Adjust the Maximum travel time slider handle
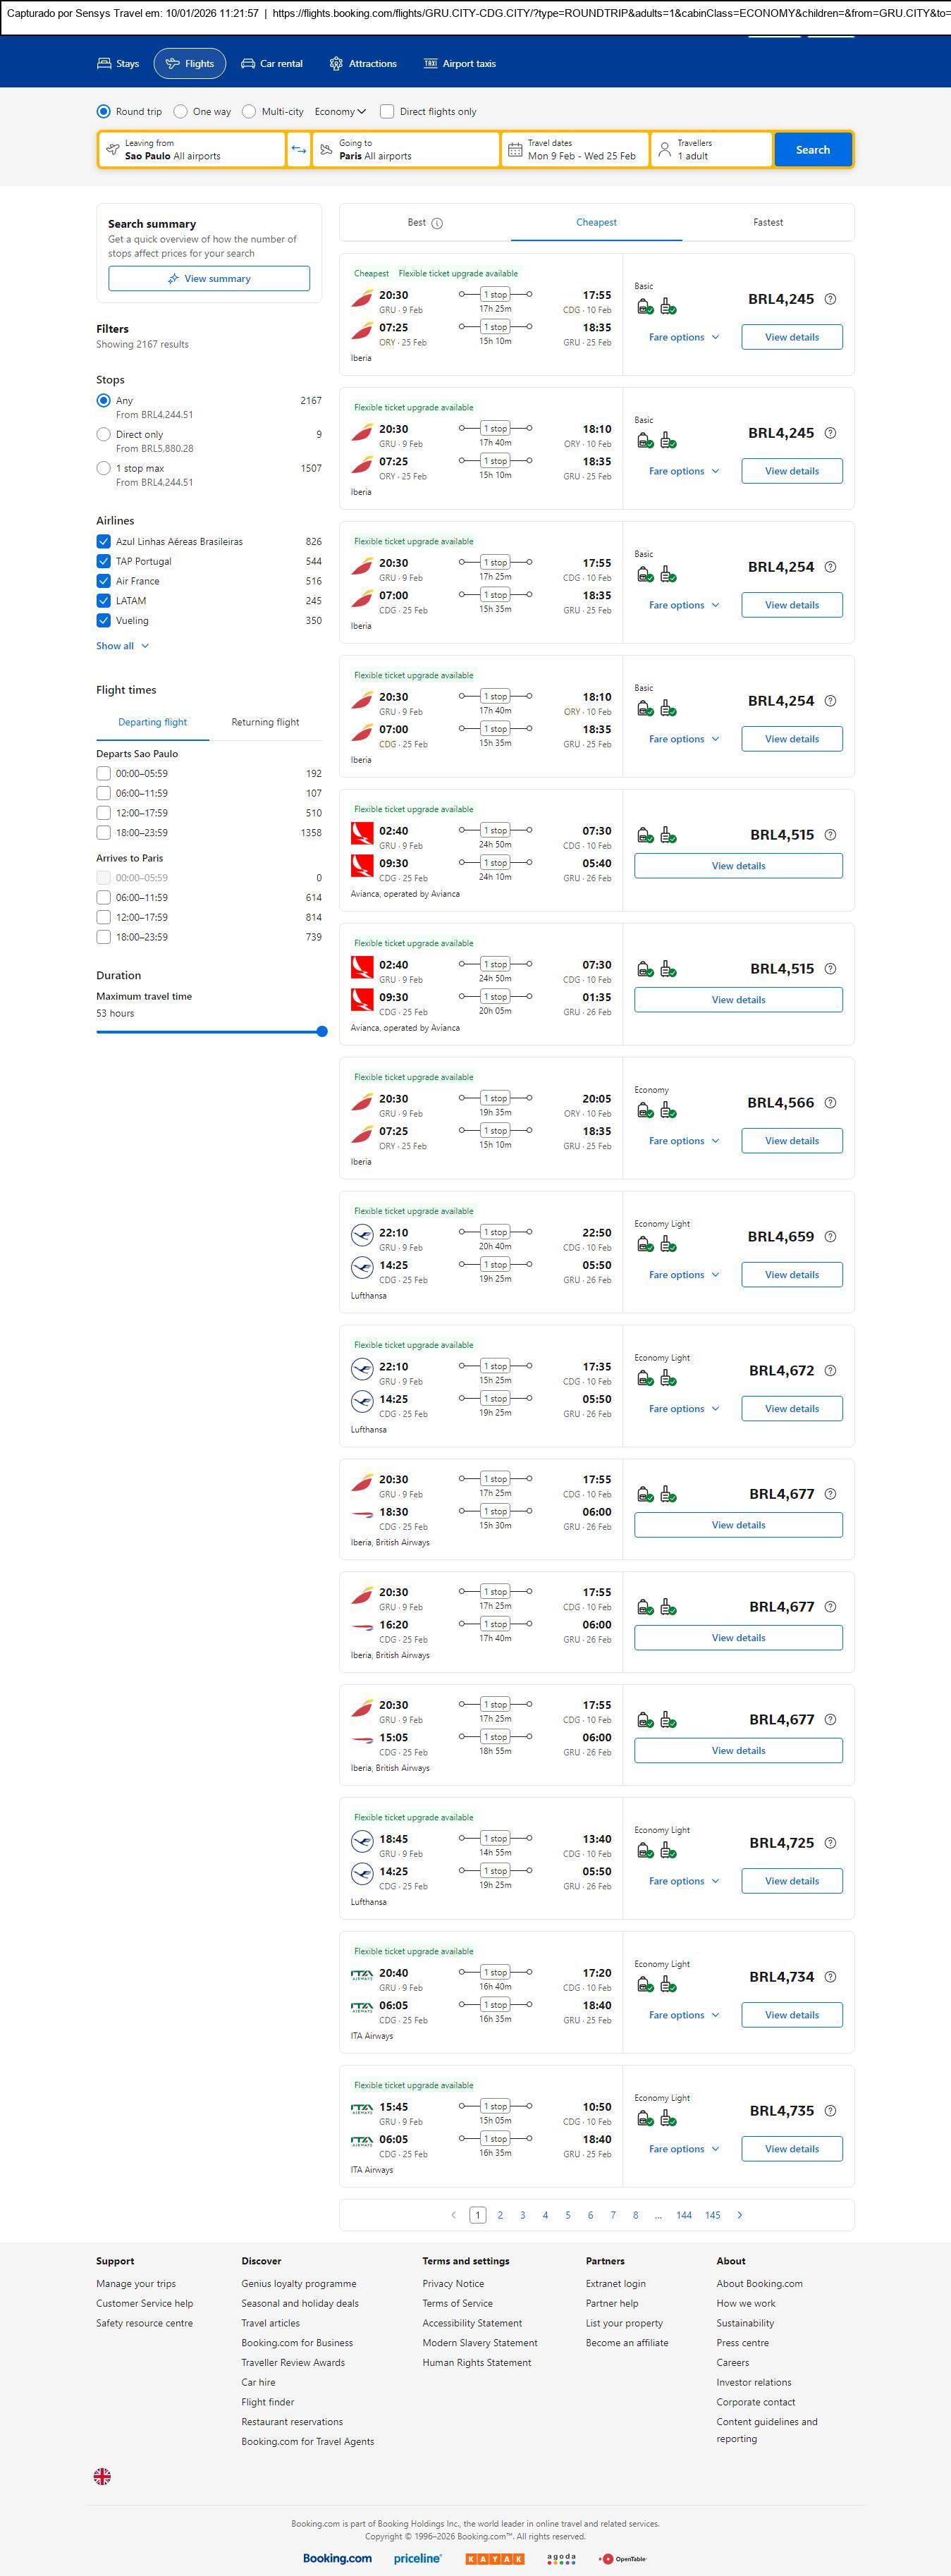The image size is (951, 2576). 322,1031
